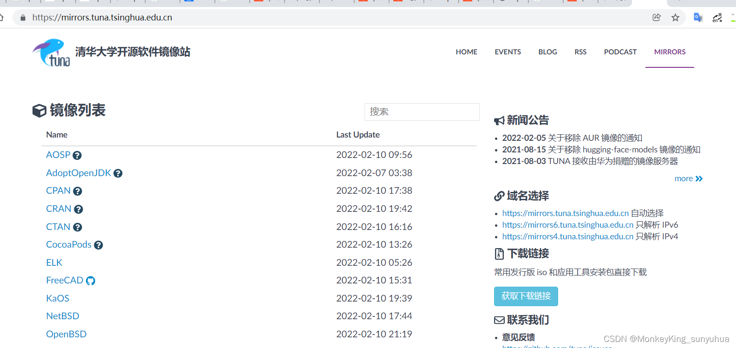
Task: Open the mirrors6 IPv6-only domain link
Action: [567, 225]
